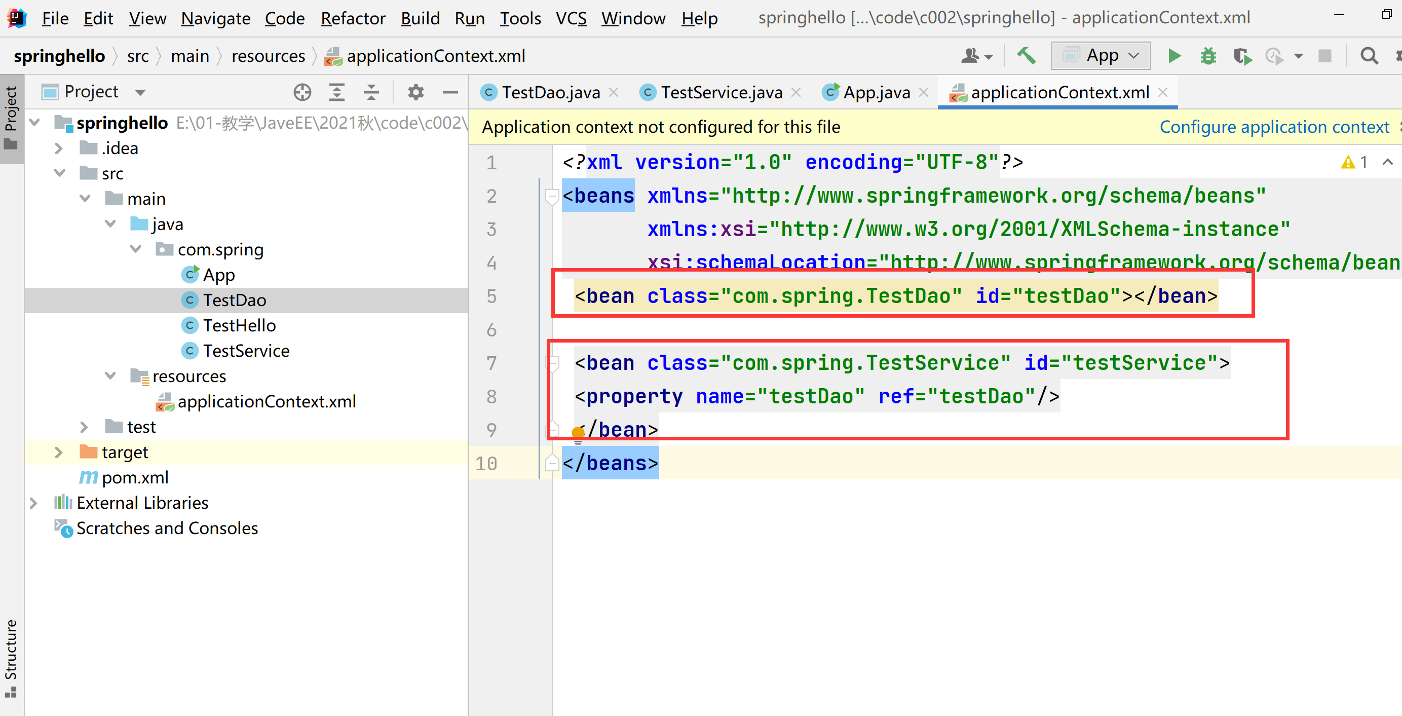Click the Debug bug icon
This screenshot has height=716, width=1402.
1208,56
